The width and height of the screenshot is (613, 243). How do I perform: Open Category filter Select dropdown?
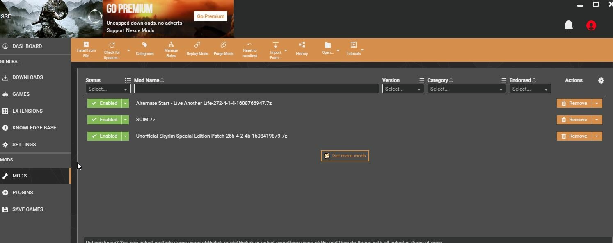coord(467,89)
